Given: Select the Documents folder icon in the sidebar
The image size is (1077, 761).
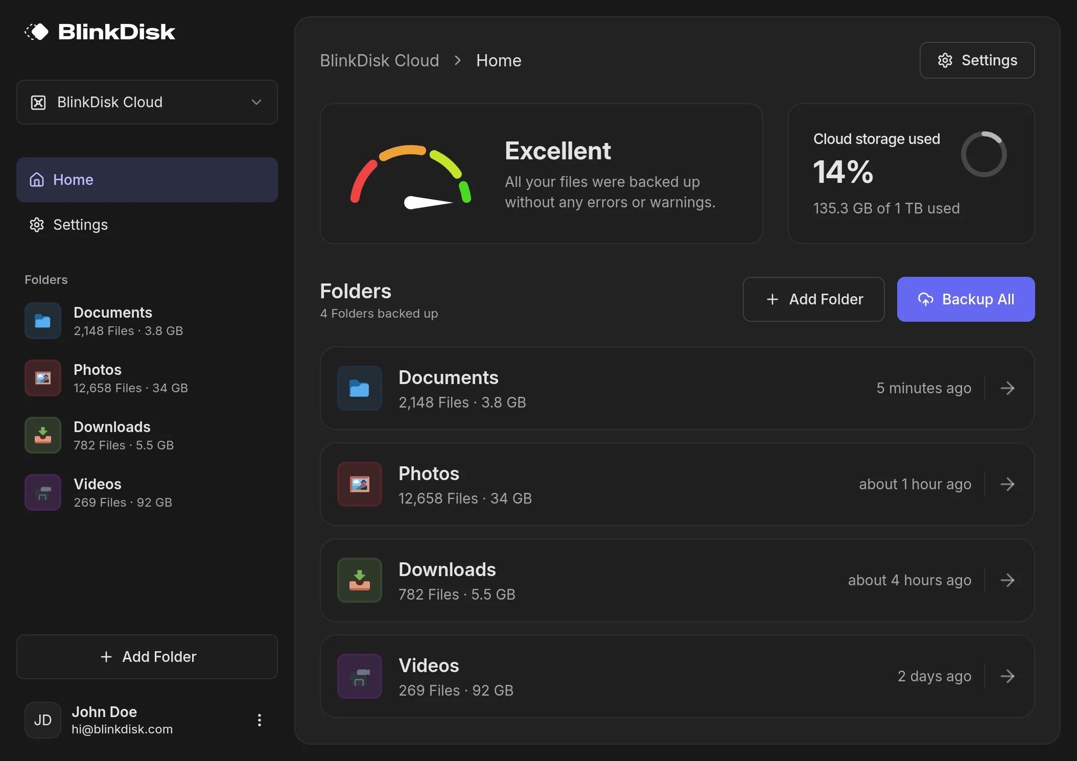Looking at the screenshot, I should pos(43,321).
